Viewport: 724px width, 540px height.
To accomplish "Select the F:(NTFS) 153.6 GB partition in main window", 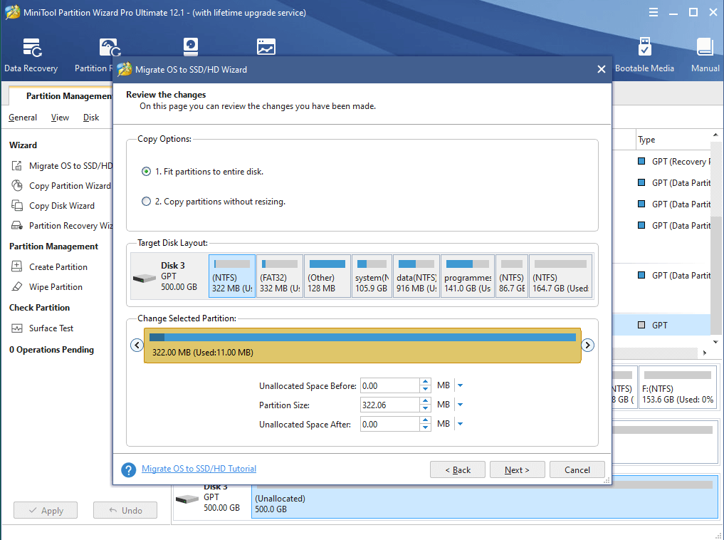I will click(x=677, y=388).
